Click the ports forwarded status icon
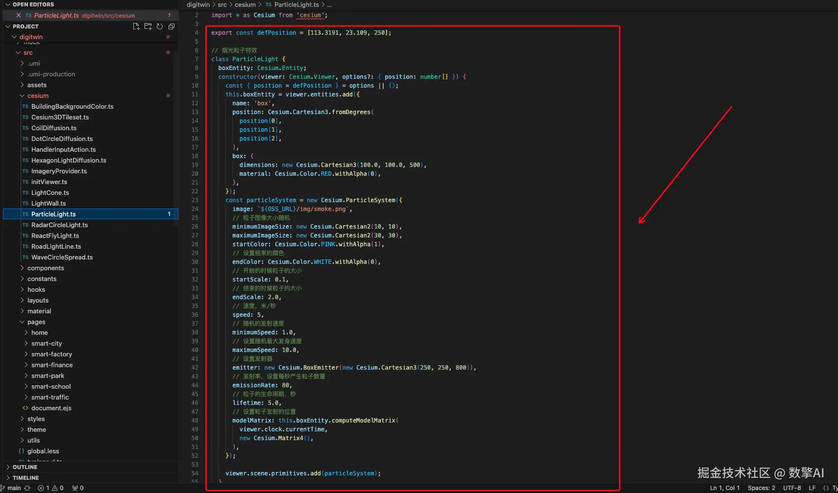The width and height of the screenshot is (838, 493). pyautogui.click(x=78, y=488)
